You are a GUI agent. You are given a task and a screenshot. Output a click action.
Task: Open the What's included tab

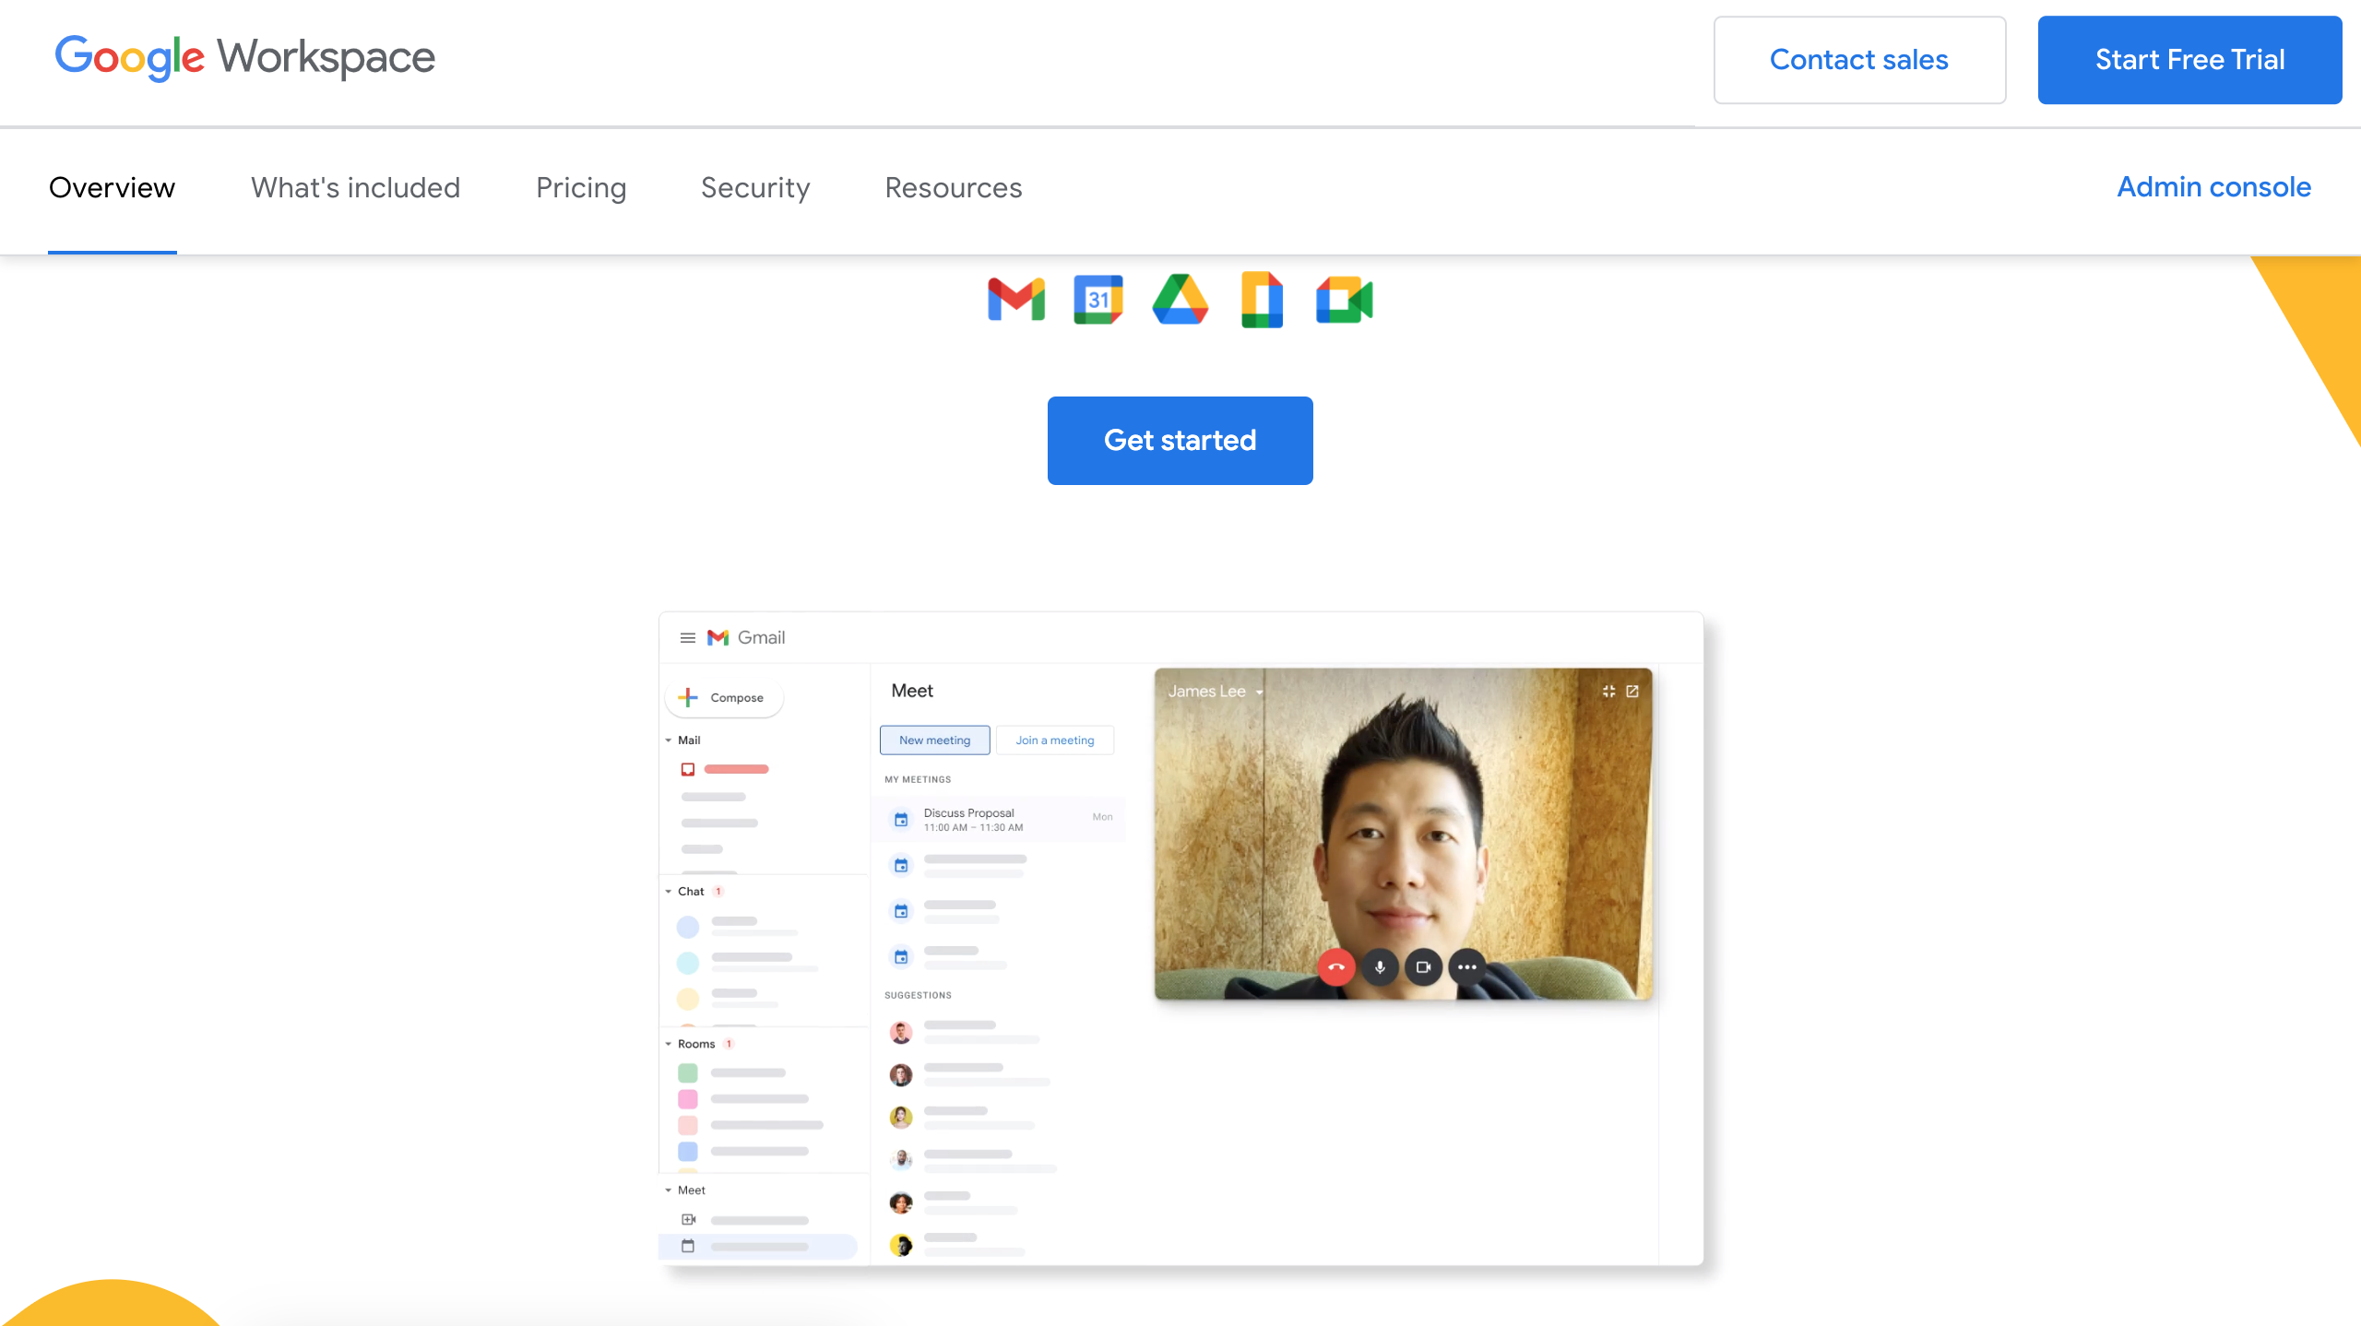(x=355, y=187)
